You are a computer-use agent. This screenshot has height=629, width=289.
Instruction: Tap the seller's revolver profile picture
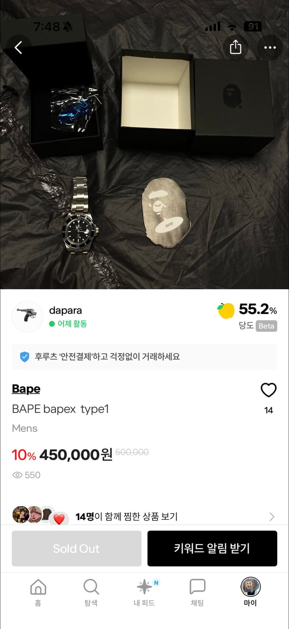(x=28, y=317)
